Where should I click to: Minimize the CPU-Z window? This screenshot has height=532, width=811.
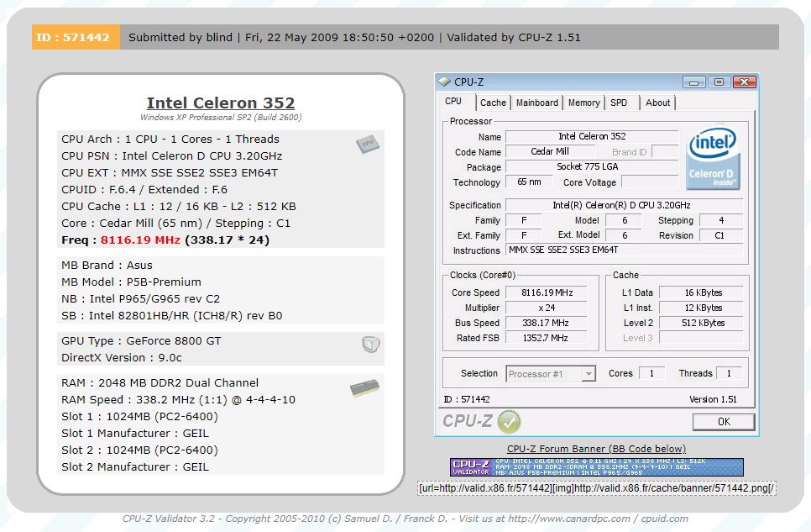693,82
